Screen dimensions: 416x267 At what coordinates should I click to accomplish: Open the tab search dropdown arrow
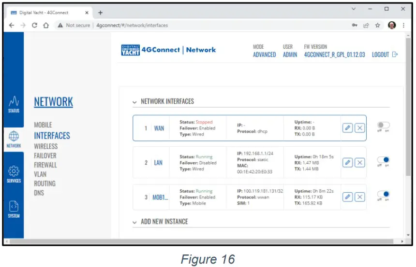(354, 9)
